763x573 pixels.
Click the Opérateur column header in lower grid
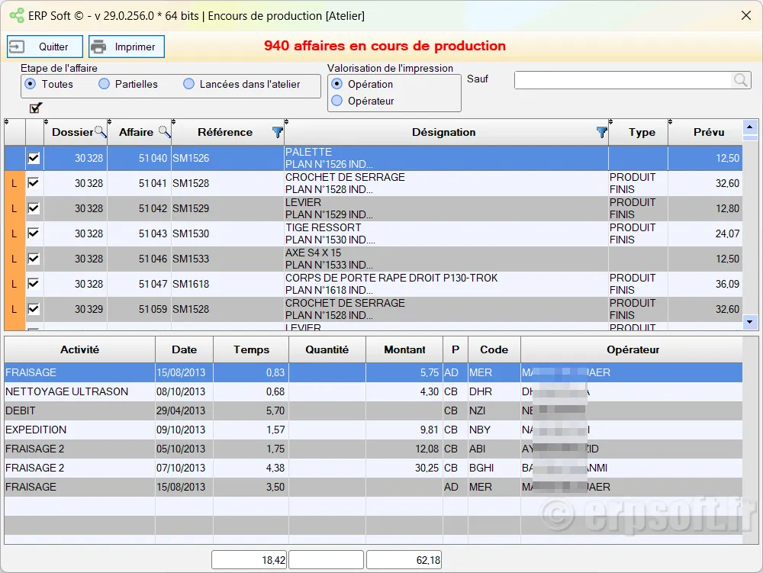pos(633,349)
